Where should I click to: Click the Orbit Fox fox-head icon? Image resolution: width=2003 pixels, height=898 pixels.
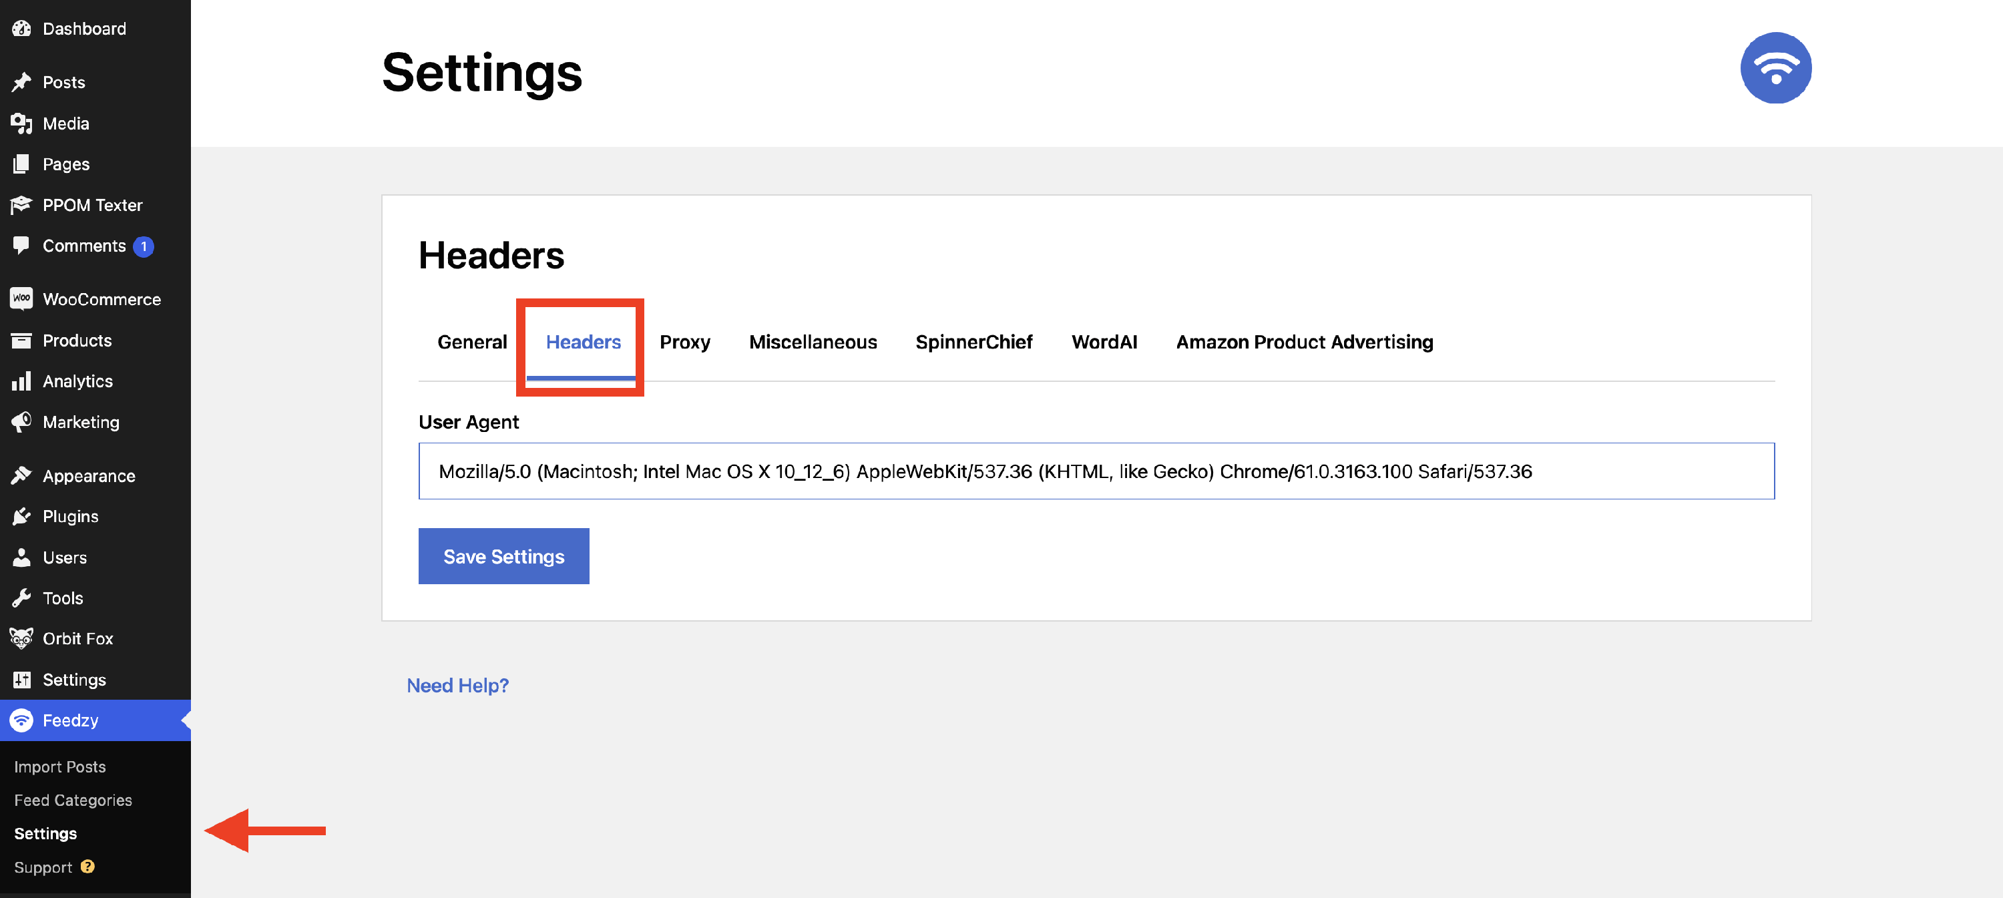21,638
